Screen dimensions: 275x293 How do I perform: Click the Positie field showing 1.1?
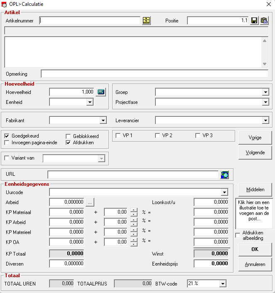point(218,20)
